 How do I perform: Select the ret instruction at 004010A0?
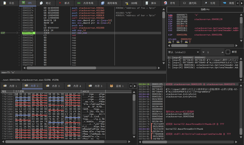(x=74, y=35)
